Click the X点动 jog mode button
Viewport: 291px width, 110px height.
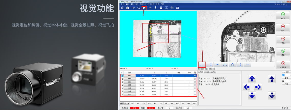coord(286,72)
